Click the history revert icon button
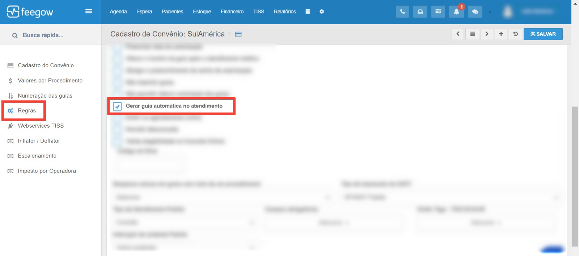 click(515, 34)
